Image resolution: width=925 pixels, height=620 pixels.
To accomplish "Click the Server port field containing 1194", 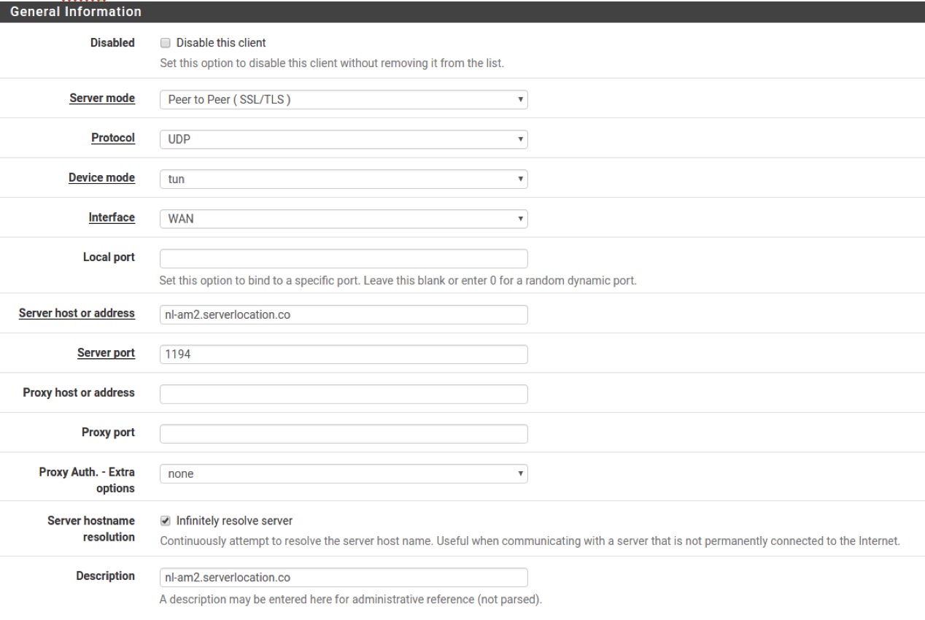I will click(x=343, y=354).
